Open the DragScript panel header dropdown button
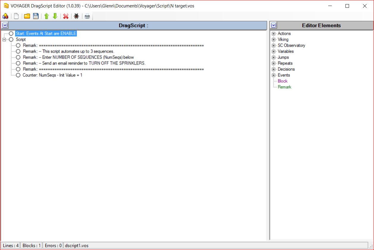 coord(5,26)
